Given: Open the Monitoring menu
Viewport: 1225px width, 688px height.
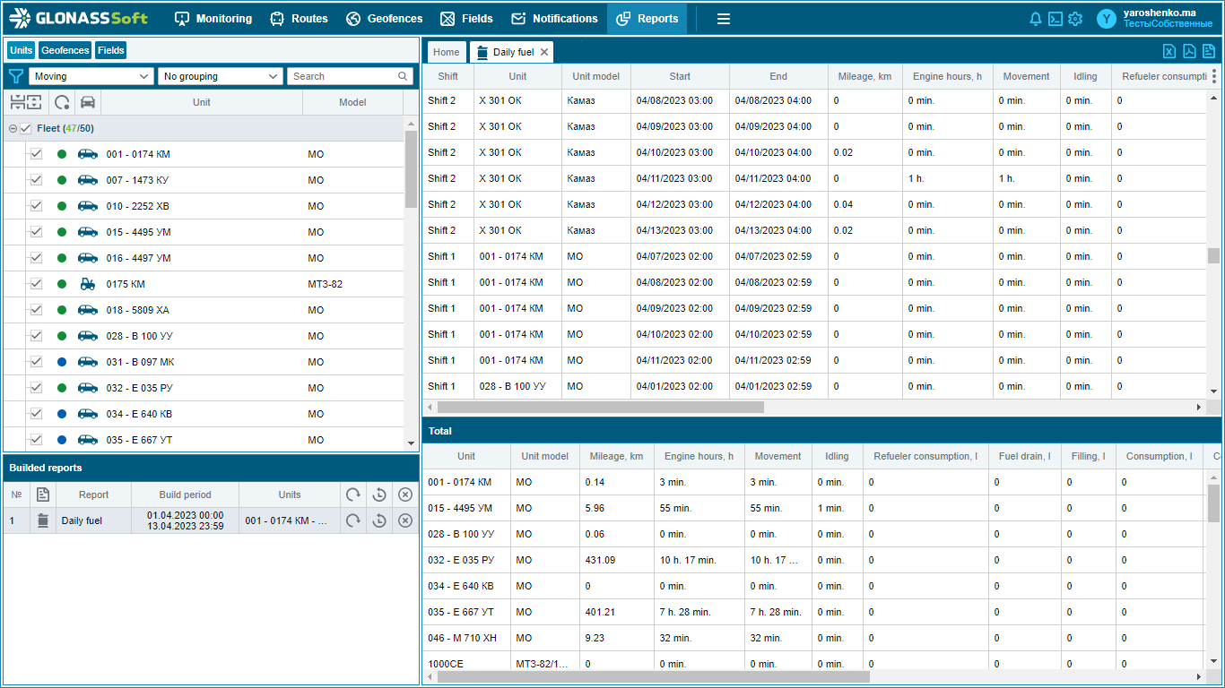Looking at the screenshot, I should coord(213,19).
